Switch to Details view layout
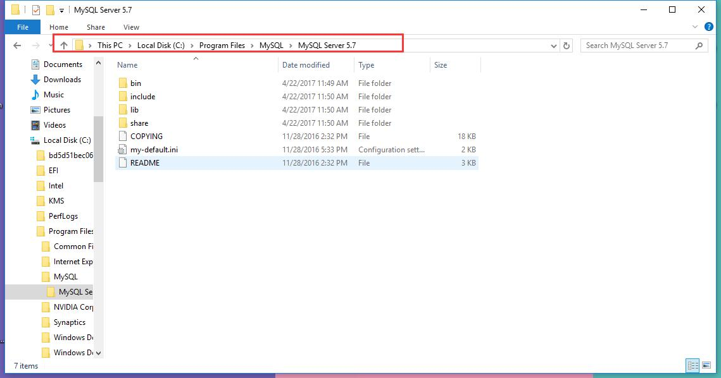The width and height of the screenshot is (721, 378). point(693,365)
